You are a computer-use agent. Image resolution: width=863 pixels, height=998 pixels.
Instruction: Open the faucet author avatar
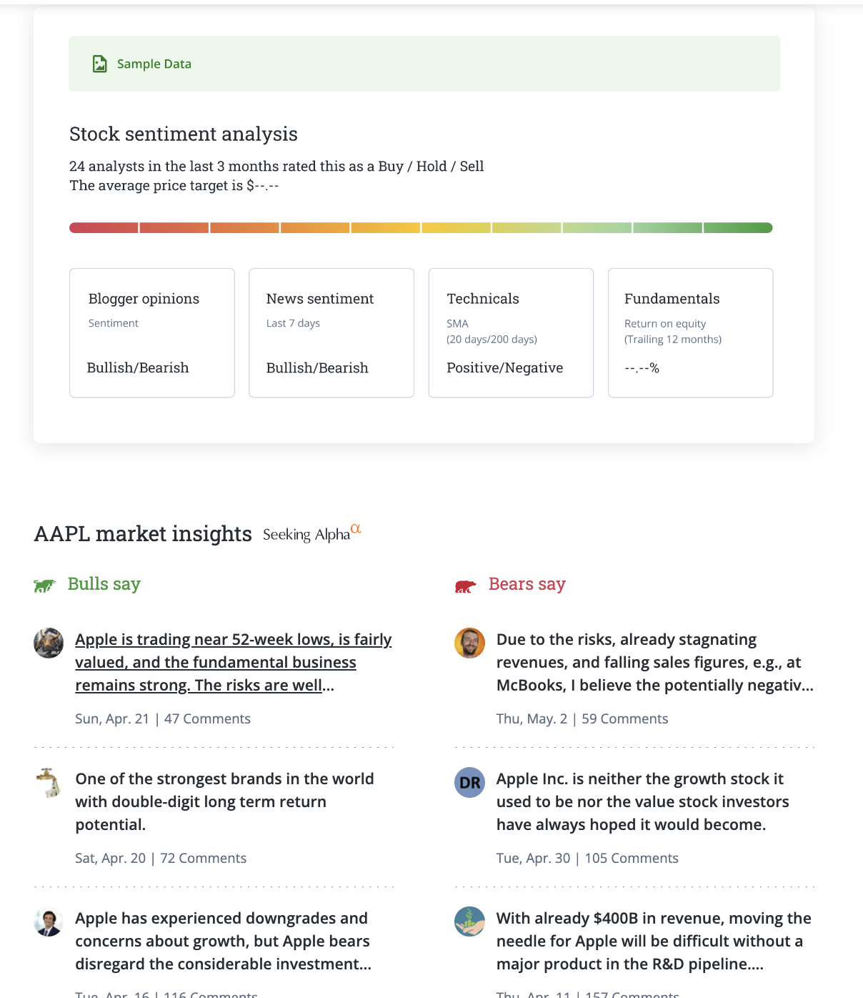pyautogui.click(x=49, y=783)
